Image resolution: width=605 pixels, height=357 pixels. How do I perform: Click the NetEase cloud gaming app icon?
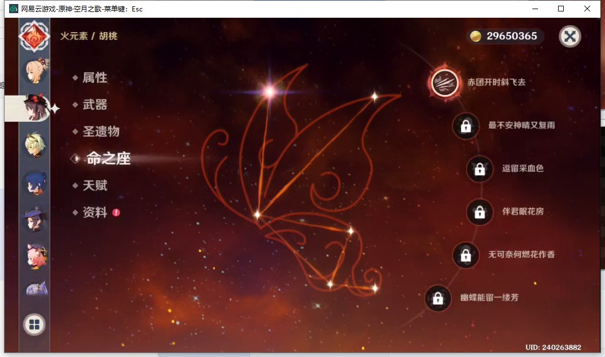pos(14,9)
